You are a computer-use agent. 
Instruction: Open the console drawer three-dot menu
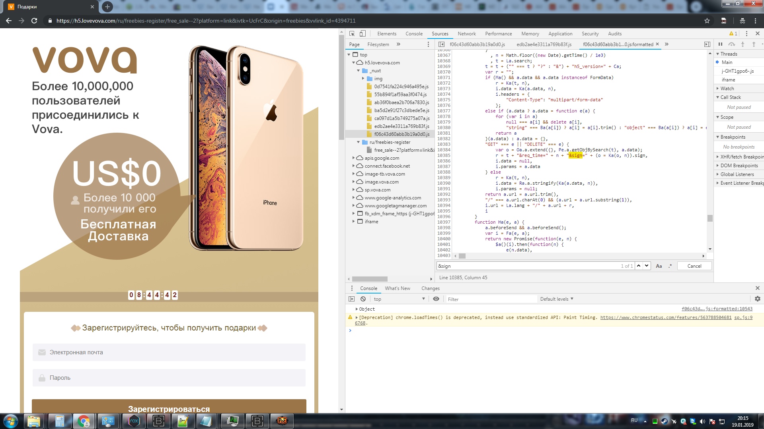[x=352, y=288]
